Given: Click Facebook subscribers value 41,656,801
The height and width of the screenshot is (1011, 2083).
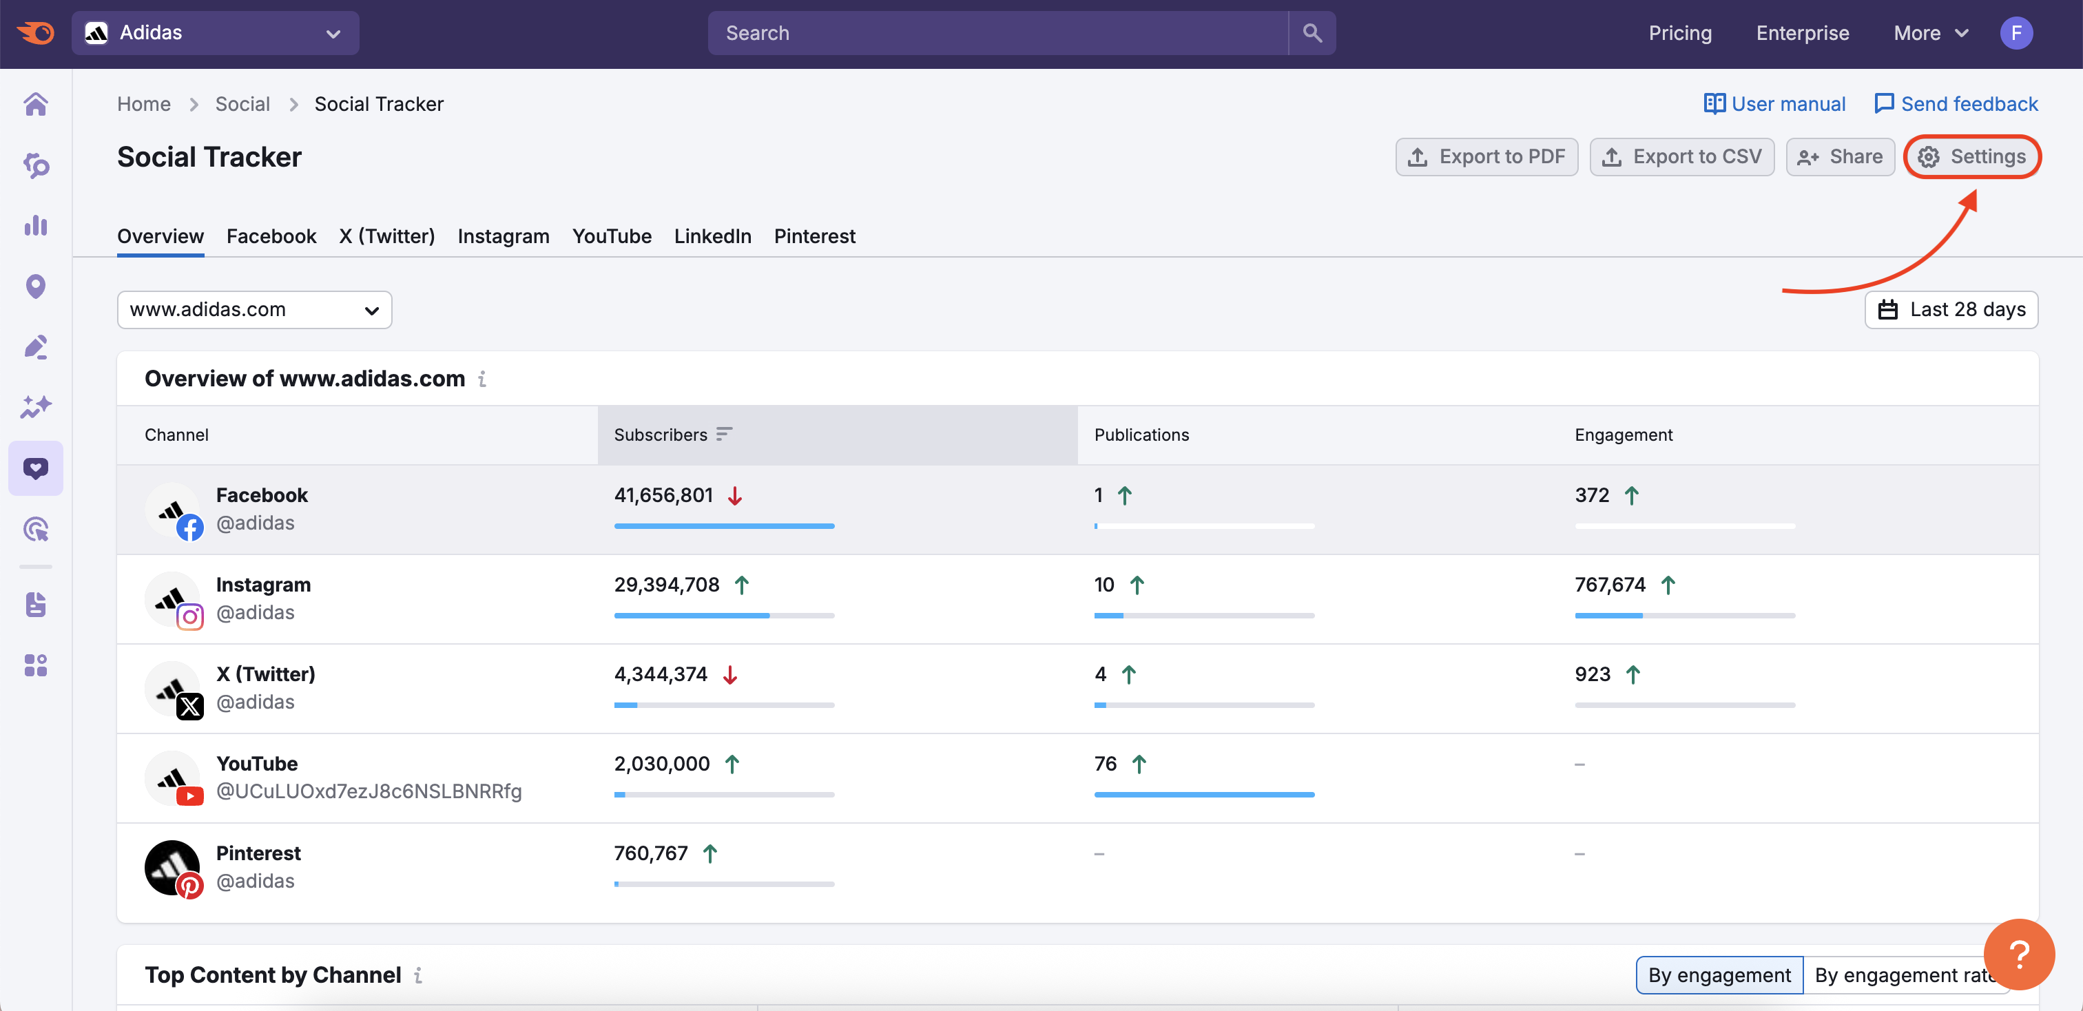Looking at the screenshot, I should (x=663, y=495).
